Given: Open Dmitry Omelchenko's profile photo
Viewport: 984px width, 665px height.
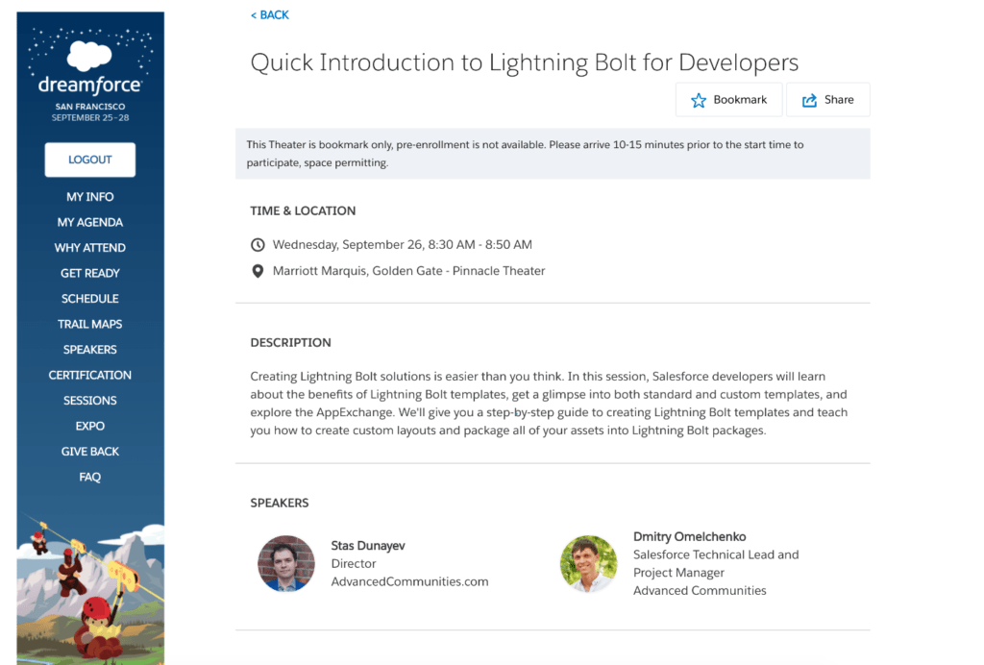Looking at the screenshot, I should tap(589, 563).
